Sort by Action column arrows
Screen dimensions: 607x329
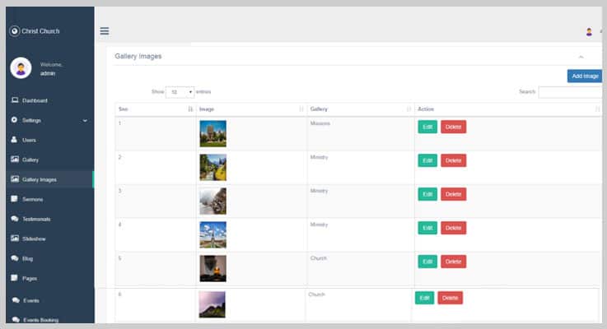pyautogui.click(x=597, y=109)
